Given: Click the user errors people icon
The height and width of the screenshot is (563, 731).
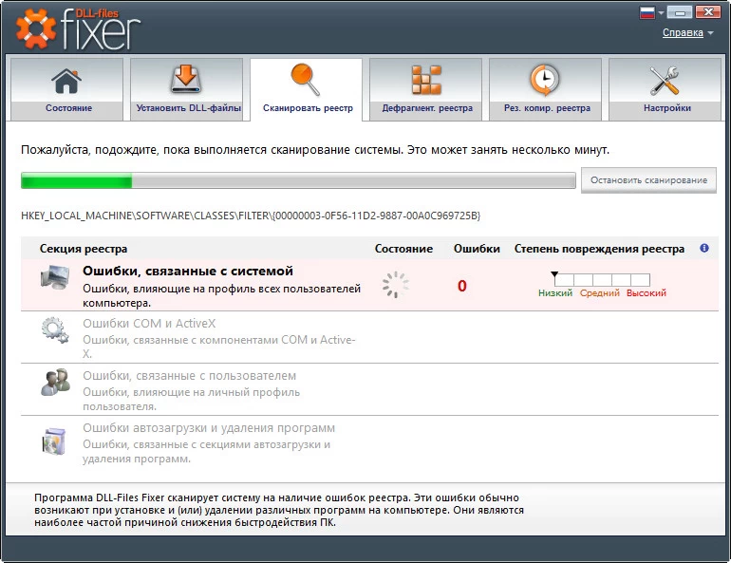Looking at the screenshot, I should 53,383.
